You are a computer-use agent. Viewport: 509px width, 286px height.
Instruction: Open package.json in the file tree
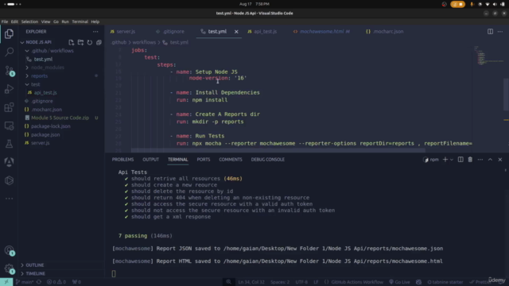tap(45, 134)
